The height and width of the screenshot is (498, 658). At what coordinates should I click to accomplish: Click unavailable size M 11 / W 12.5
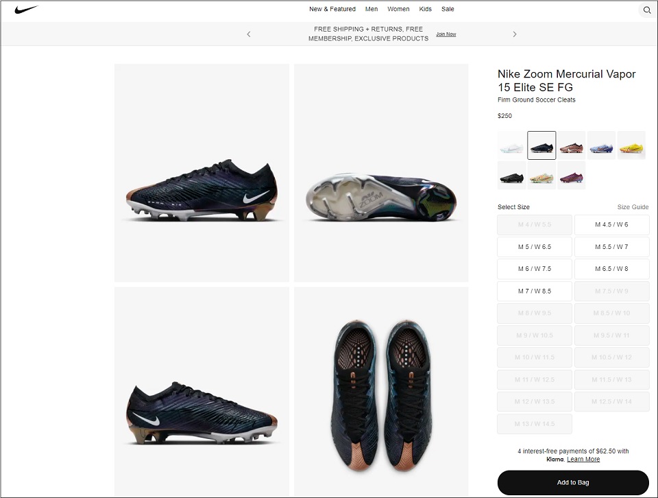pyautogui.click(x=535, y=379)
